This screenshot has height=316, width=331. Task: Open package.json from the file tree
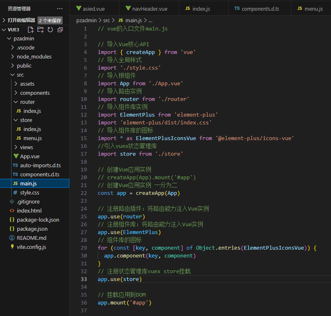coord(32,229)
